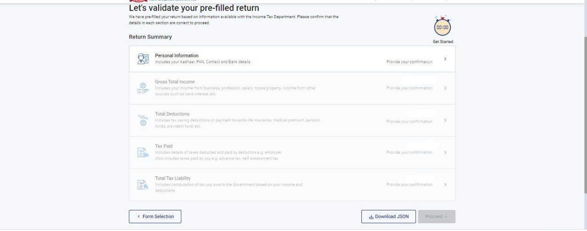
Task: Click Provide your confirmation for Personal Information
Action: click(409, 62)
